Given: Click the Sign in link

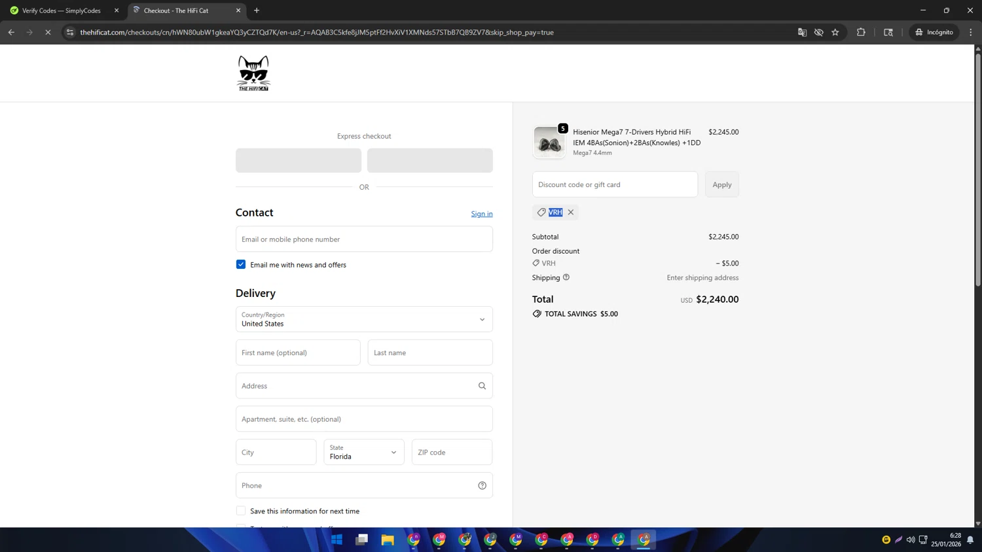Looking at the screenshot, I should [x=482, y=214].
